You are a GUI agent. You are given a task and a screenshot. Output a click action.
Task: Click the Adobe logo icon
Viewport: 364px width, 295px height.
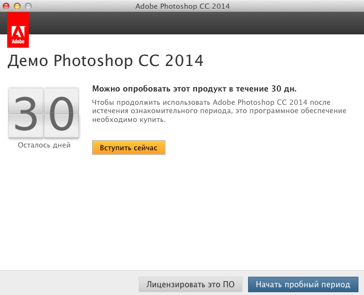[18, 30]
